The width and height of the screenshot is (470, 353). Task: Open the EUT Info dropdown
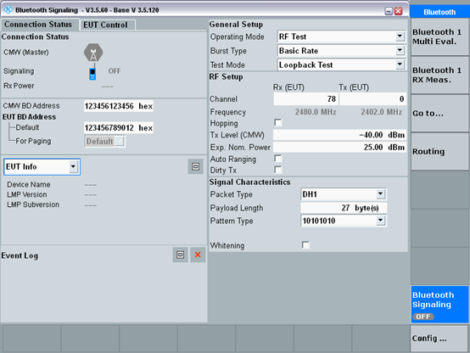(73, 167)
